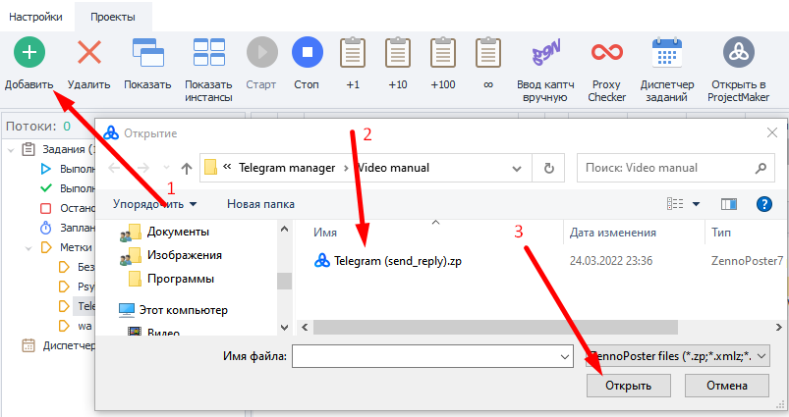Viewport: 789px width, 417px height.
Task: Click the blue Стоп button
Action: pyautogui.click(x=307, y=52)
